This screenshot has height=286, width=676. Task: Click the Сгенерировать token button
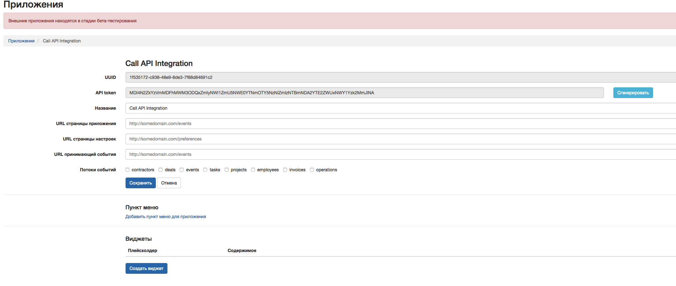click(633, 93)
